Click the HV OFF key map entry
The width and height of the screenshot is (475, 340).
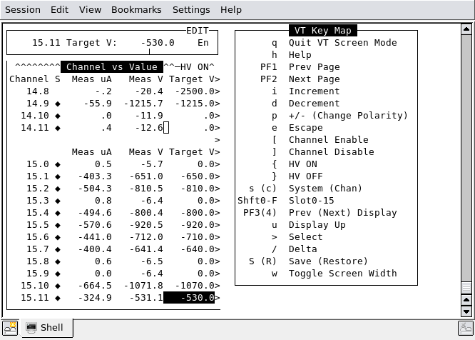coord(306,176)
